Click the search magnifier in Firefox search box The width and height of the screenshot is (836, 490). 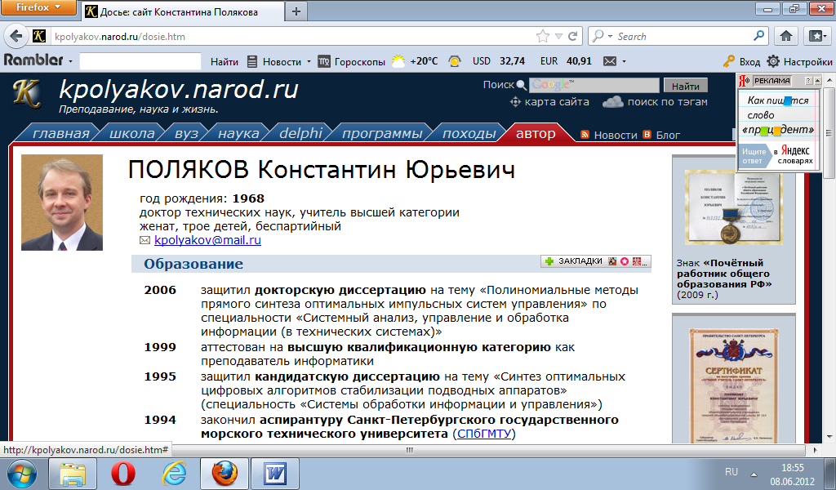click(758, 36)
